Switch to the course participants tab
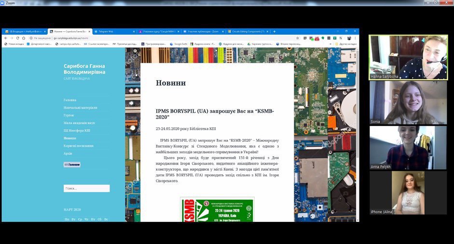Screen dimensions: 454x244 coord(159,31)
